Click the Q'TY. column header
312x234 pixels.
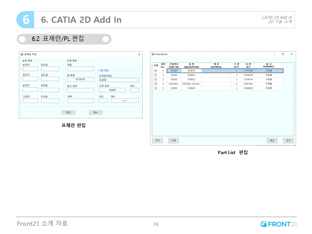tap(237, 66)
